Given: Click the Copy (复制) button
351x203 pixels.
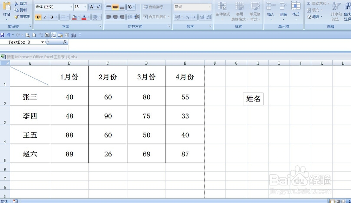Looking at the screenshot, I should [21, 10].
